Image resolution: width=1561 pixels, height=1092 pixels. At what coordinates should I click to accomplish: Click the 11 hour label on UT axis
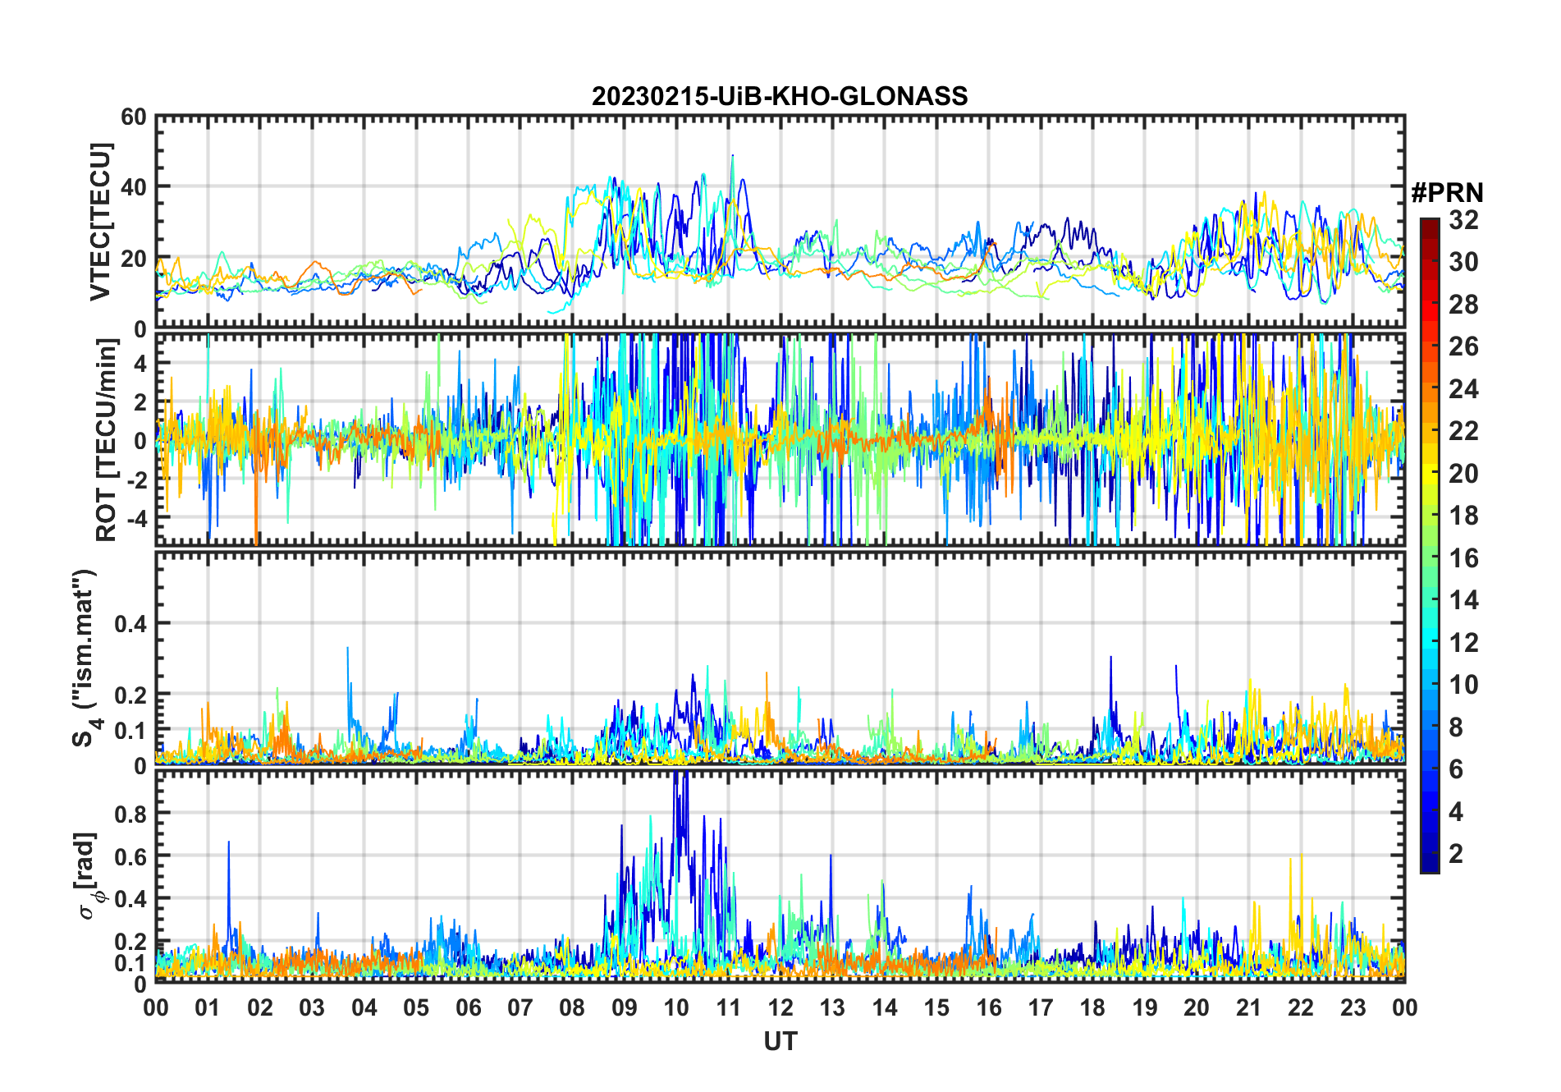point(729,1008)
